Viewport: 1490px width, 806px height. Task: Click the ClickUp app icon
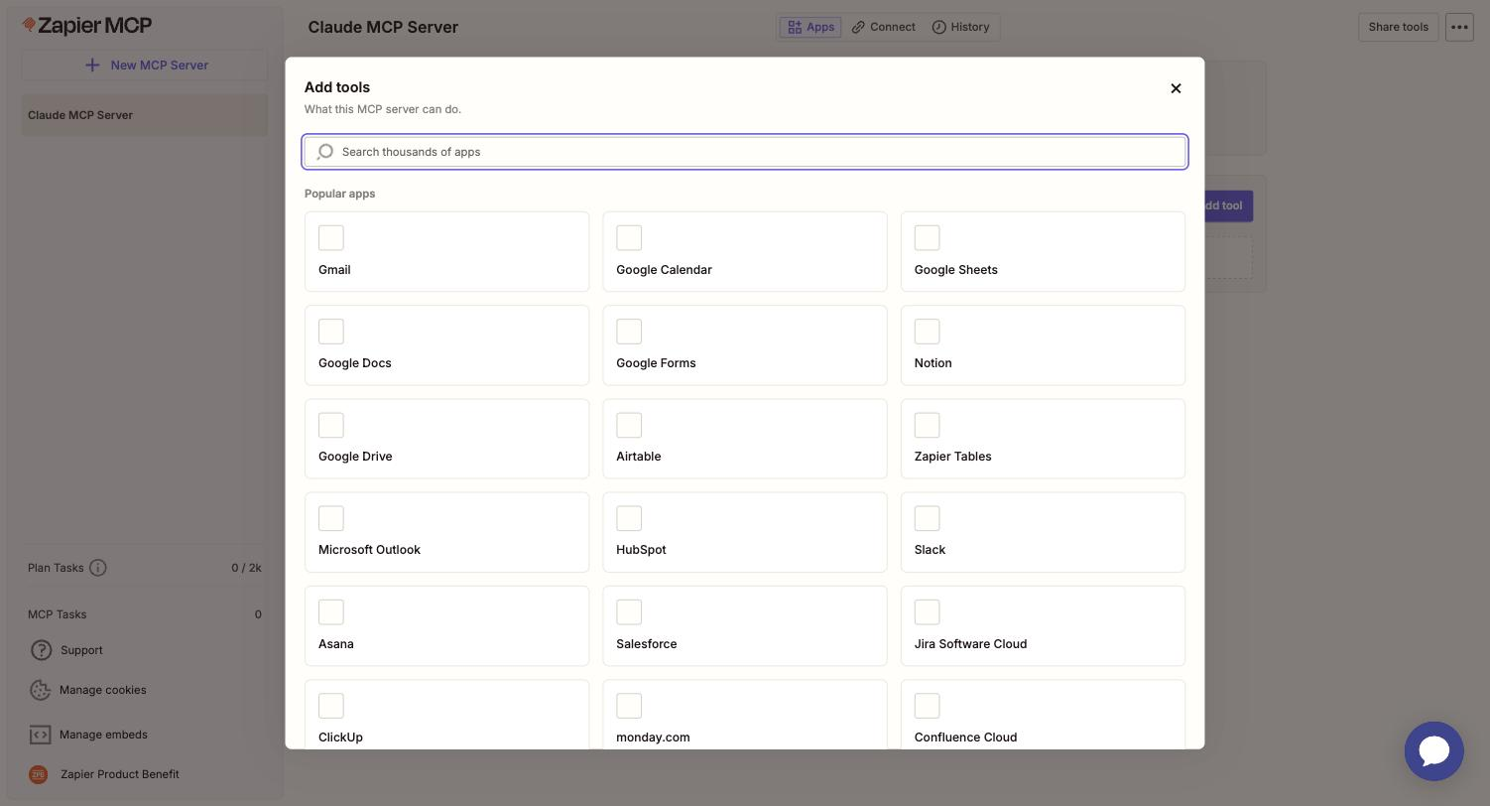tap(331, 706)
